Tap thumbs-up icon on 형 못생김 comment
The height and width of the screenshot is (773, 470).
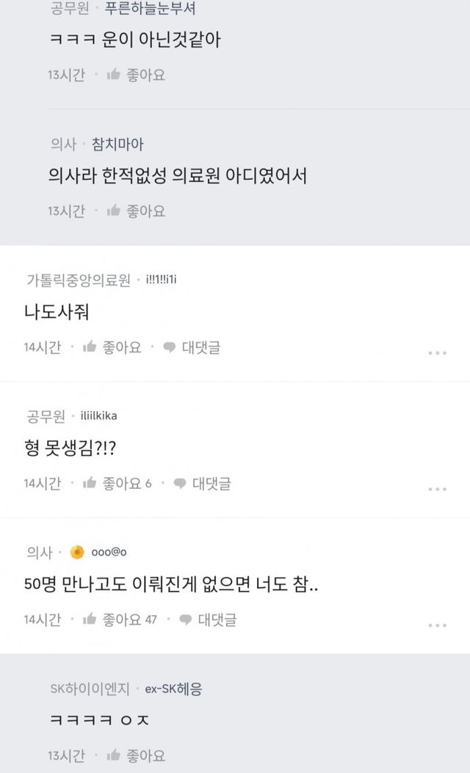click(90, 483)
